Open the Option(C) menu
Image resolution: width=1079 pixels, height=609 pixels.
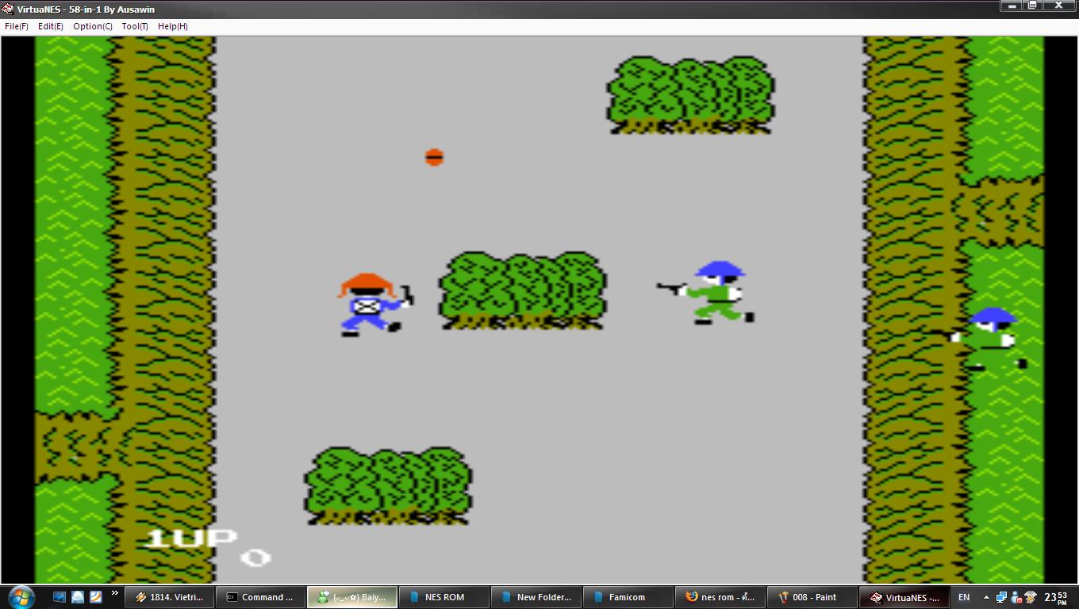(93, 26)
